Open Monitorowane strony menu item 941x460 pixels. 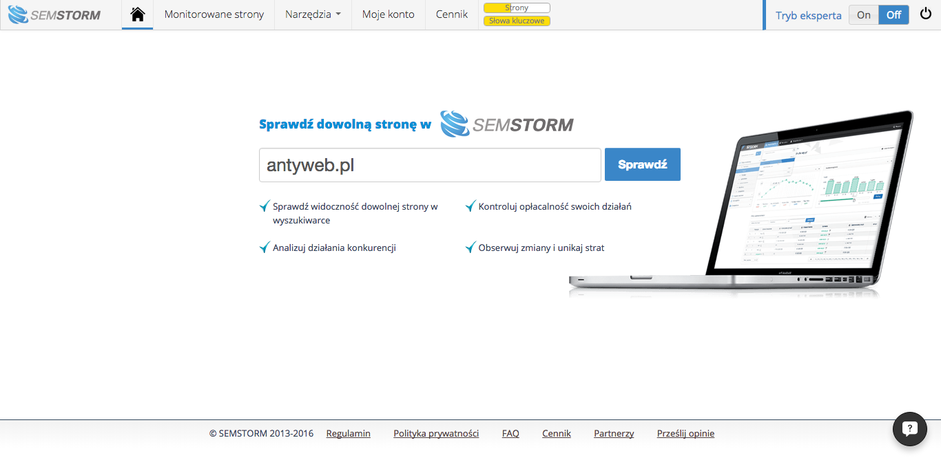click(x=214, y=14)
